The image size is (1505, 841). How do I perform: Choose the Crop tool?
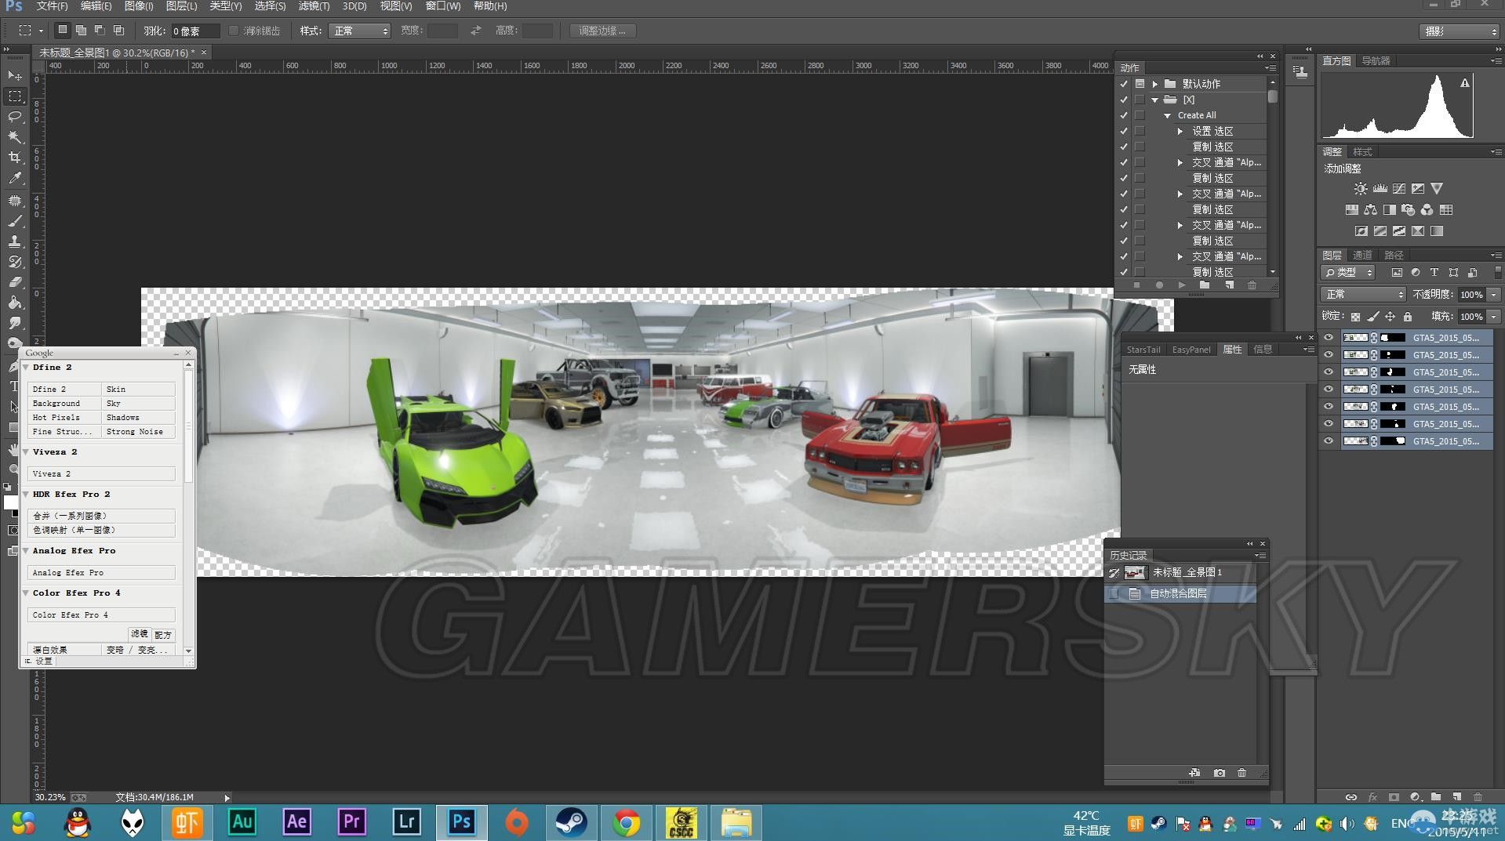pos(15,158)
